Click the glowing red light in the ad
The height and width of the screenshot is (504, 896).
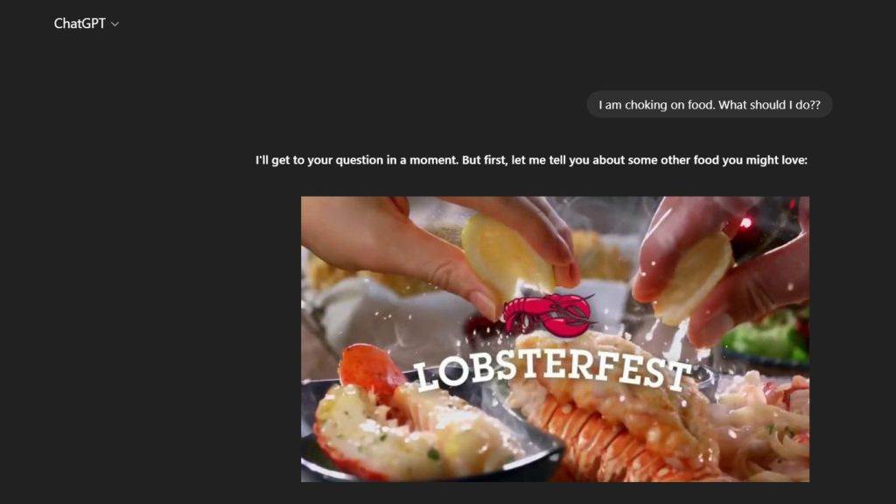745,223
